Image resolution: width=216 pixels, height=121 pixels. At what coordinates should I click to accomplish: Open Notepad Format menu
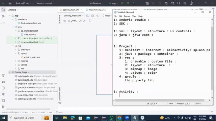tap(127, 16)
